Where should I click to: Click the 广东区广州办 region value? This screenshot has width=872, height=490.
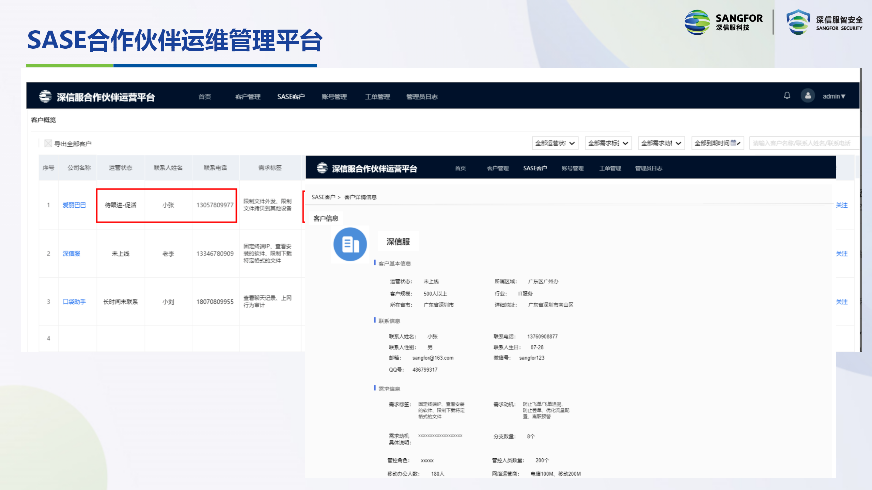543,281
